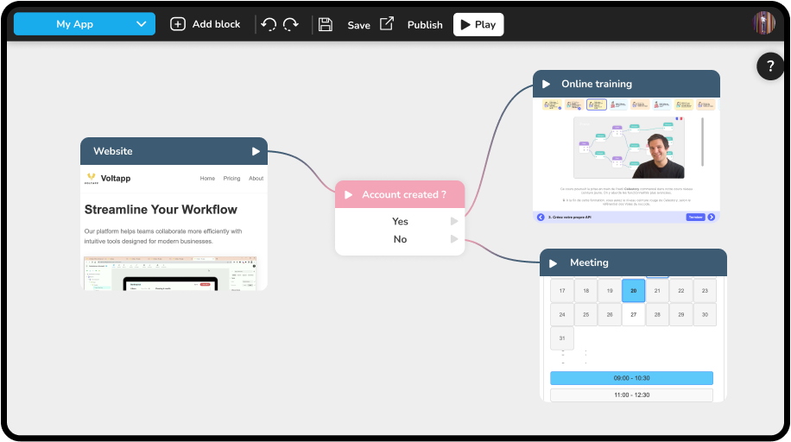The height and width of the screenshot is (442, 791).
Task: Click the blue Terminer button
Action: [695, 217]
